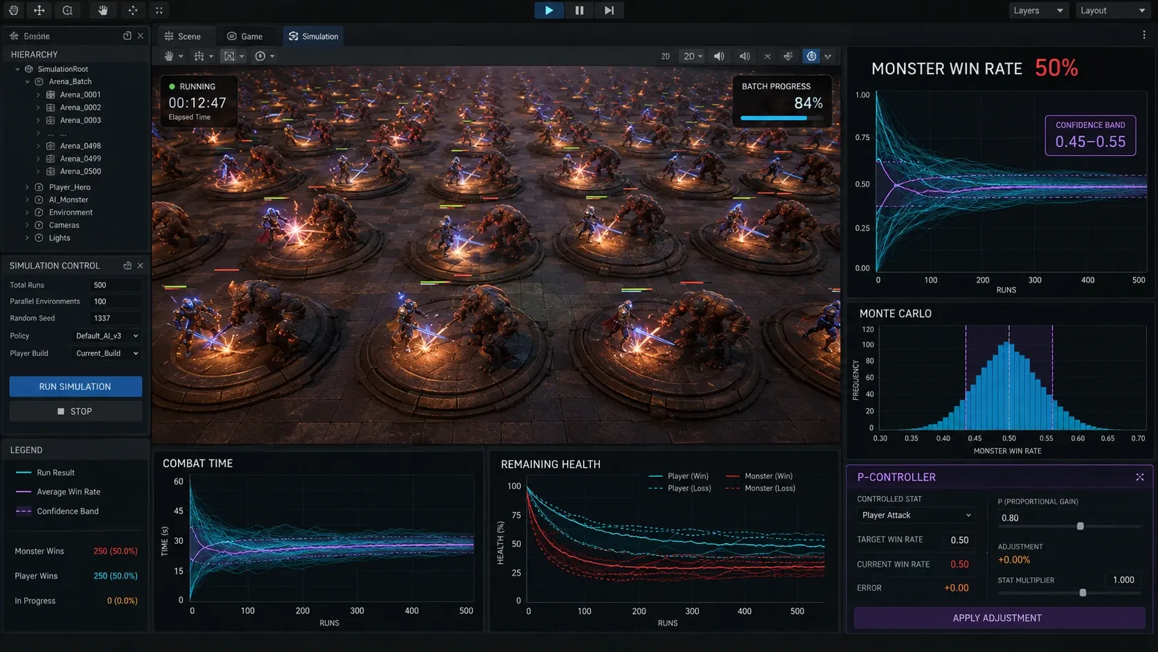The height and width of the screenshot is (652, 1158).
Task: Click the Target Win Rate field
Action: pos(959,540)
